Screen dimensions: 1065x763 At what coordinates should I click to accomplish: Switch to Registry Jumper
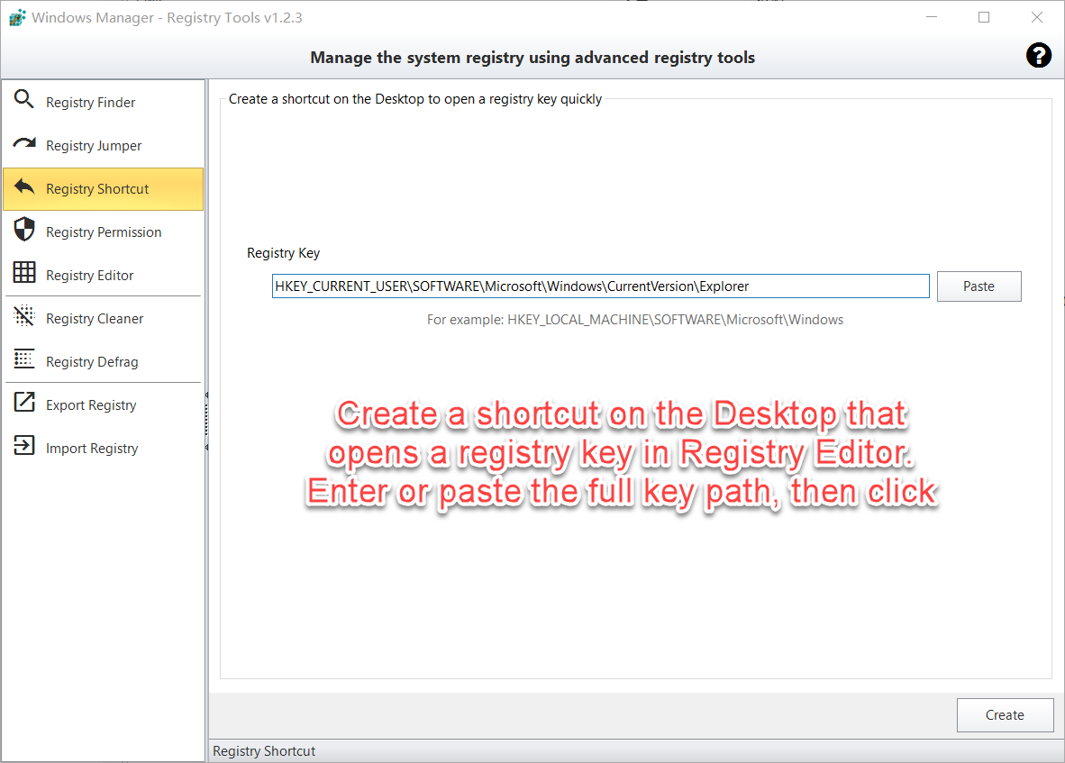[104, 146]
